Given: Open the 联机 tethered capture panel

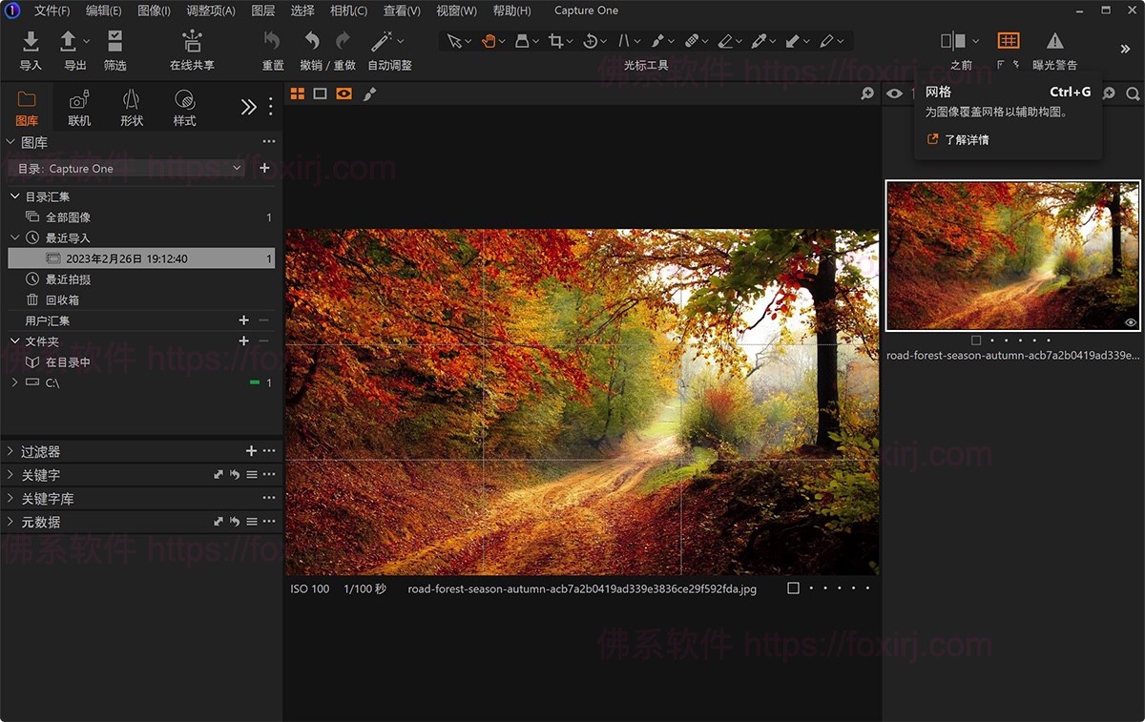Looking at the screenshot, I should click(x=78, y=105).
